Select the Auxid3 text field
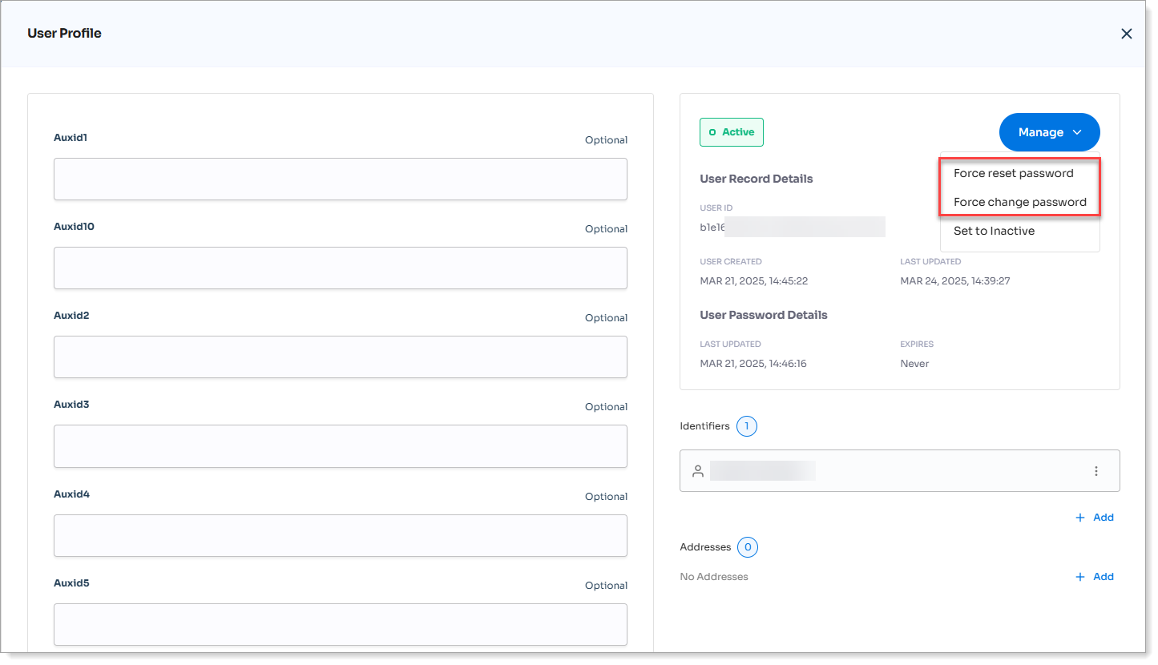The image size is (1158, 665). tap(340, 445)
